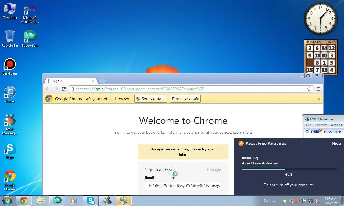Open Skype from the taskbar
The width and height of the screenshot is (344, 206).
coord(91,201)
